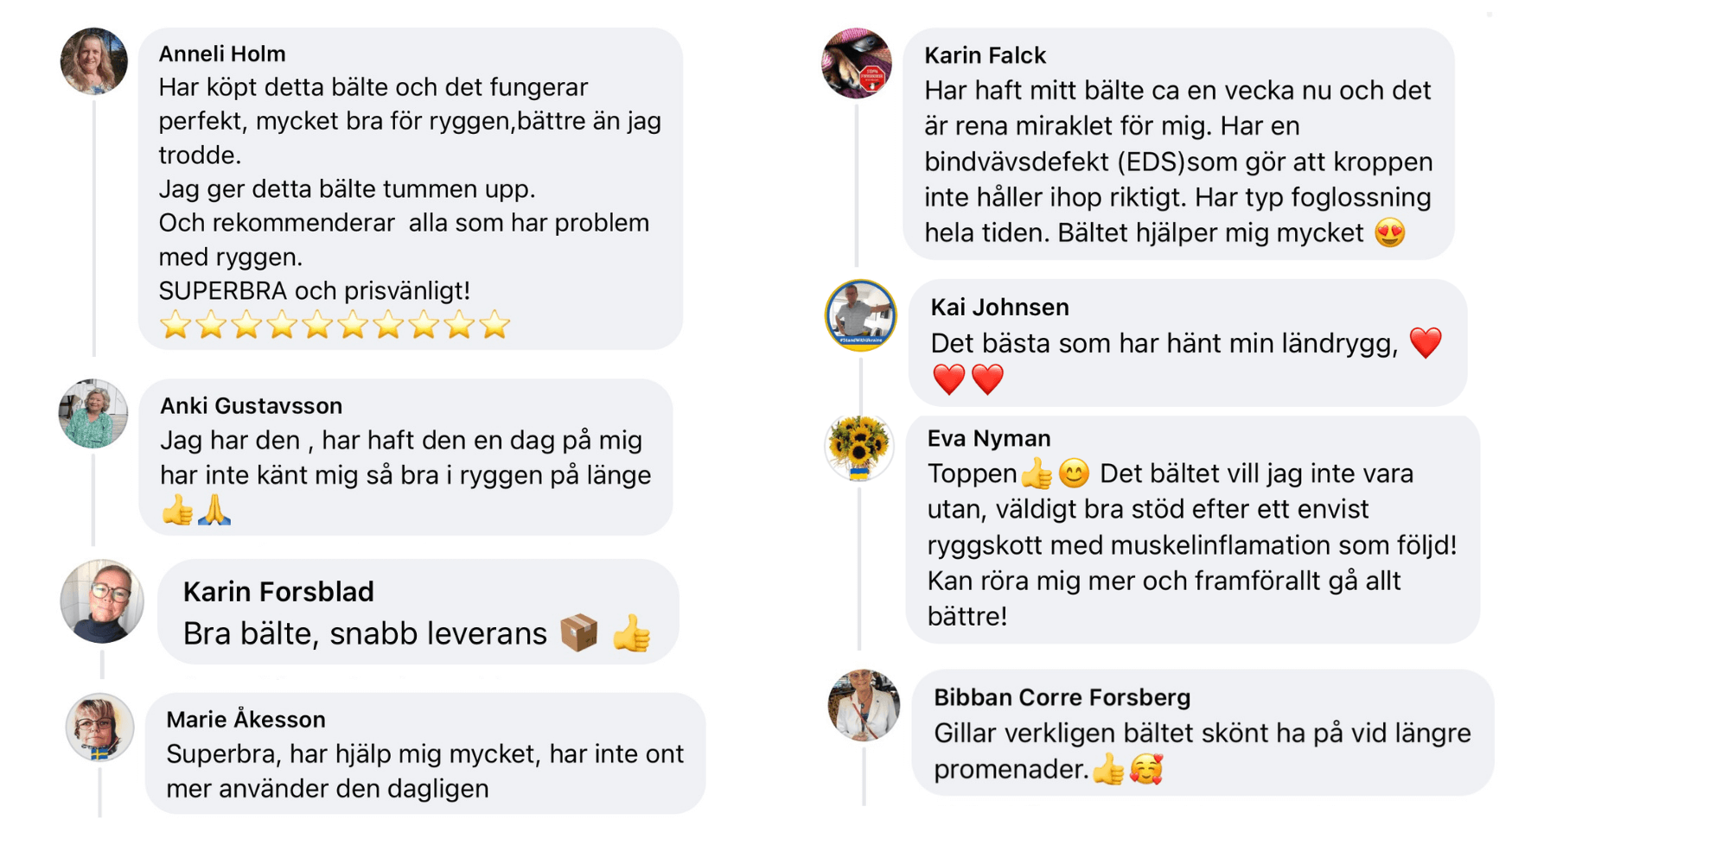
Task: Open Bibban Corre Forsberg's name link
Action: 1062,697
